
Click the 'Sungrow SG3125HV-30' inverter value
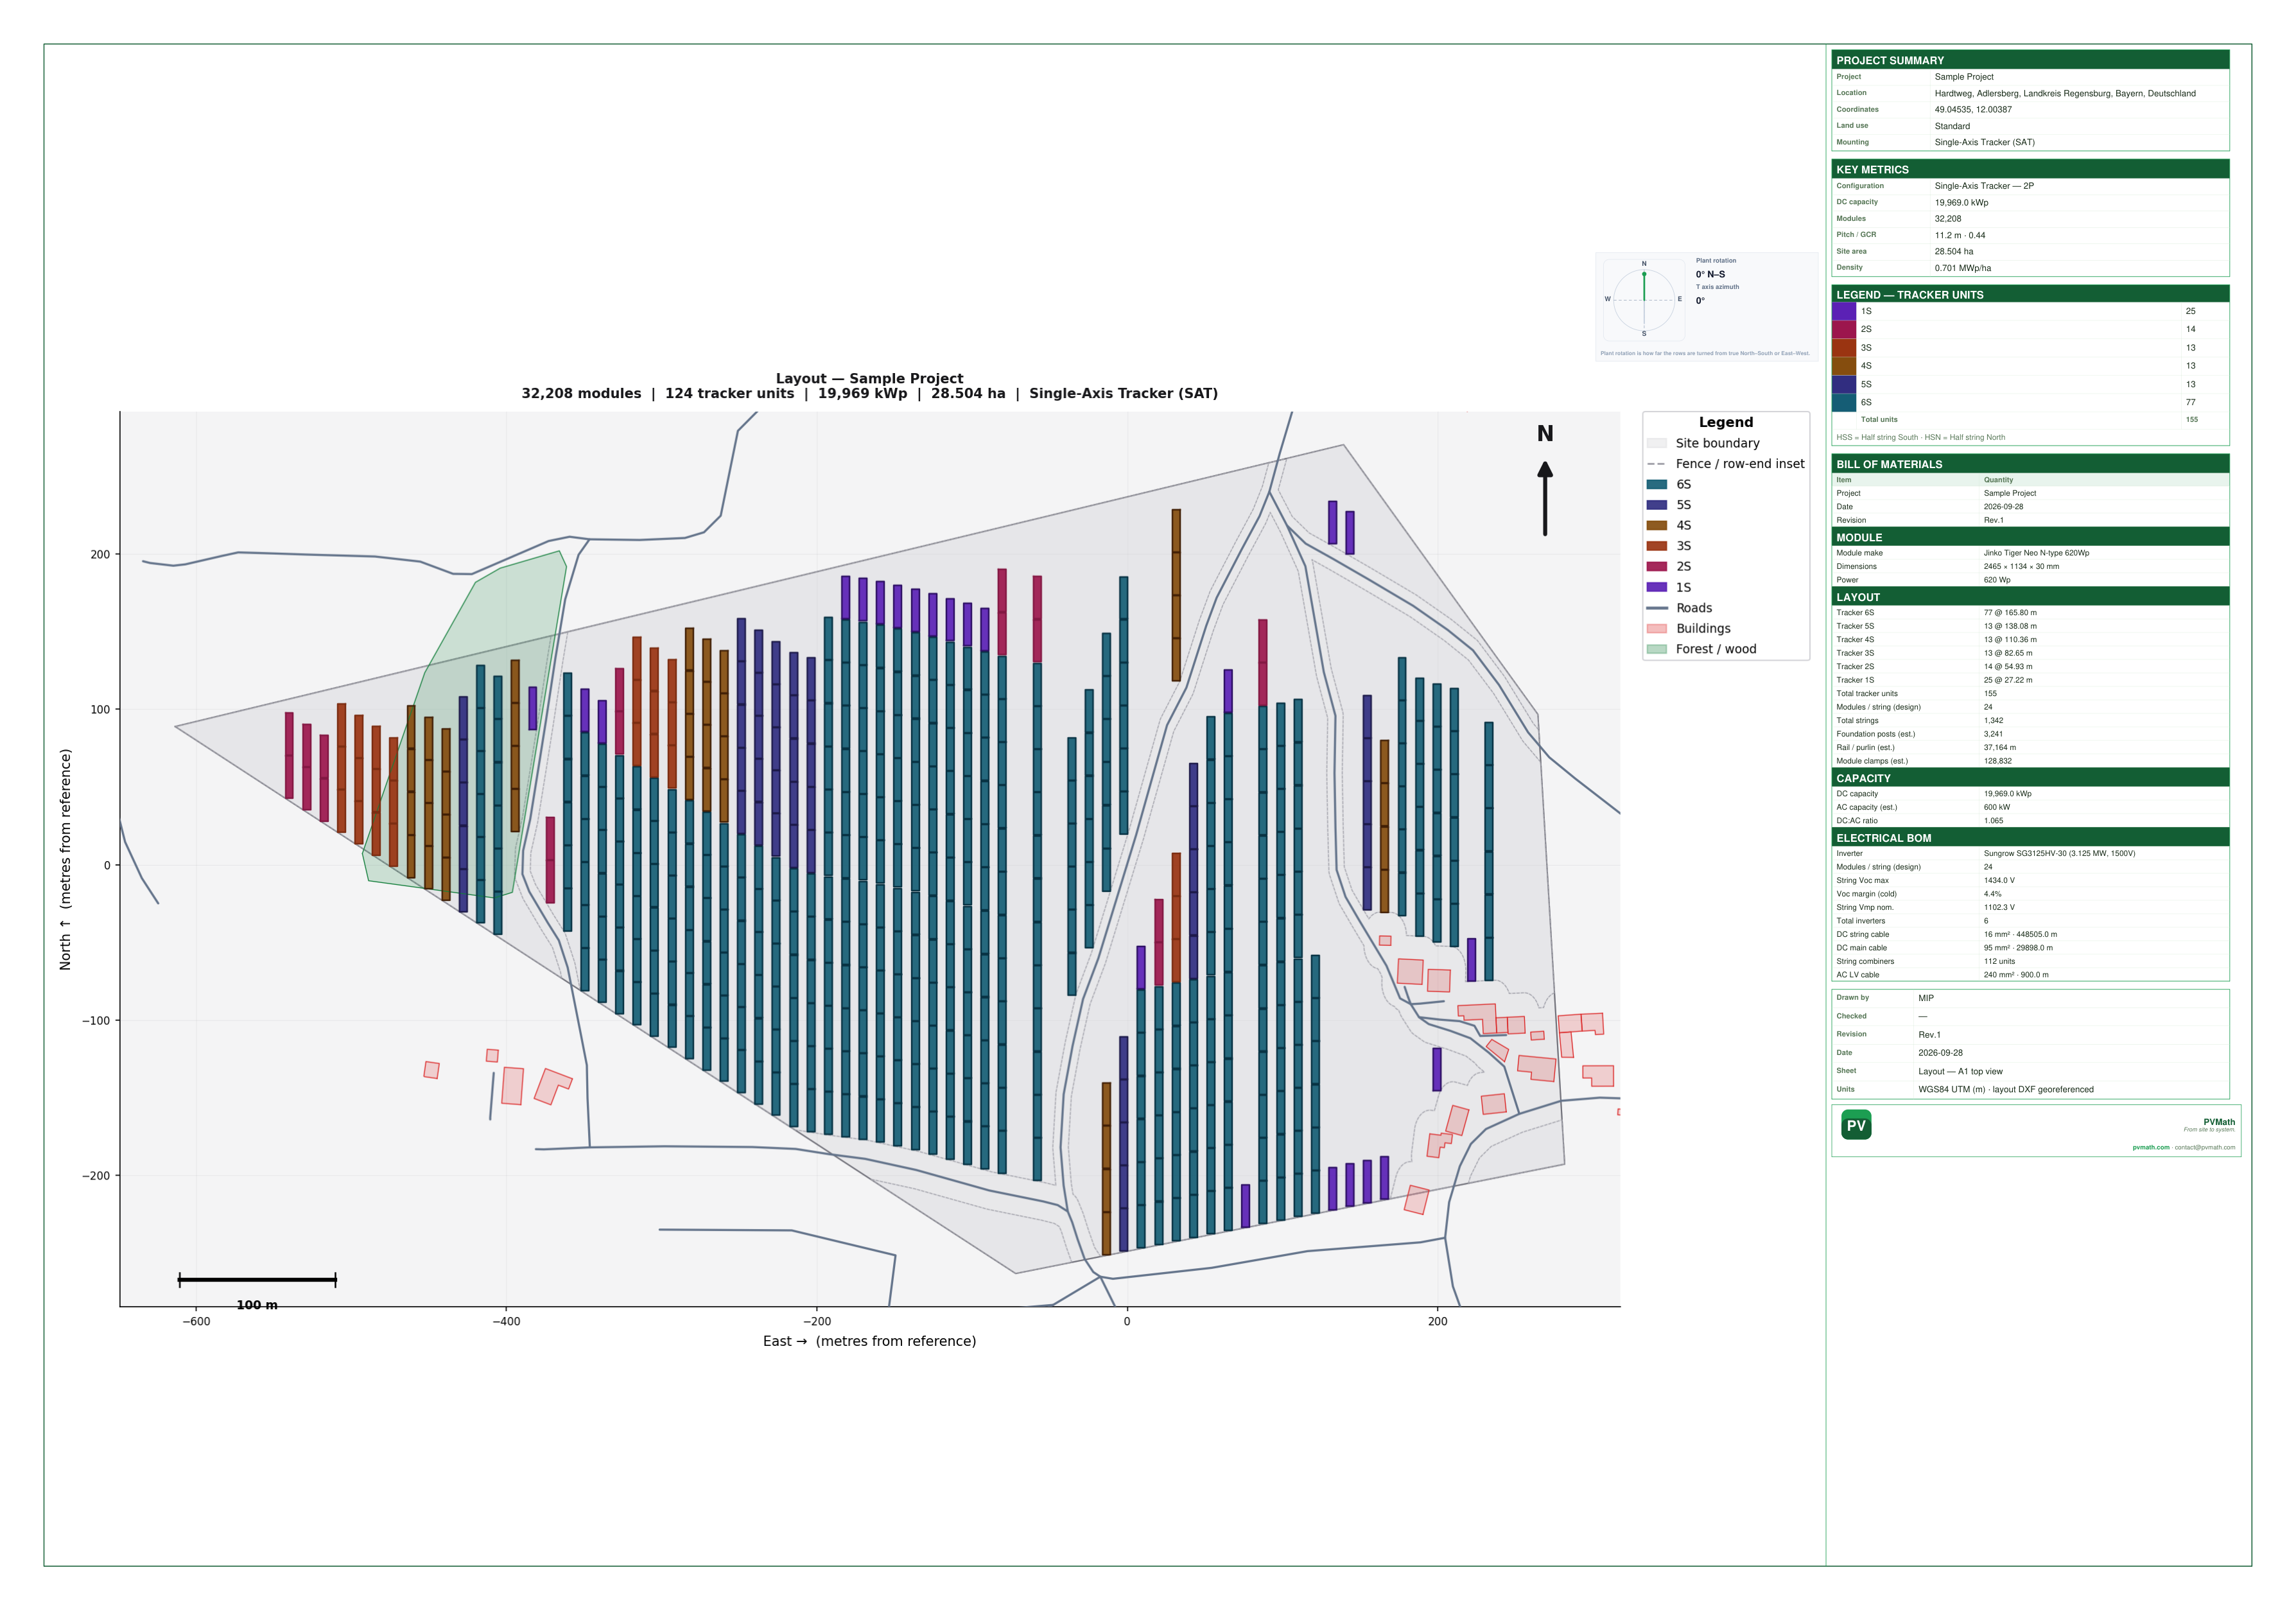tap(2059, 853)
